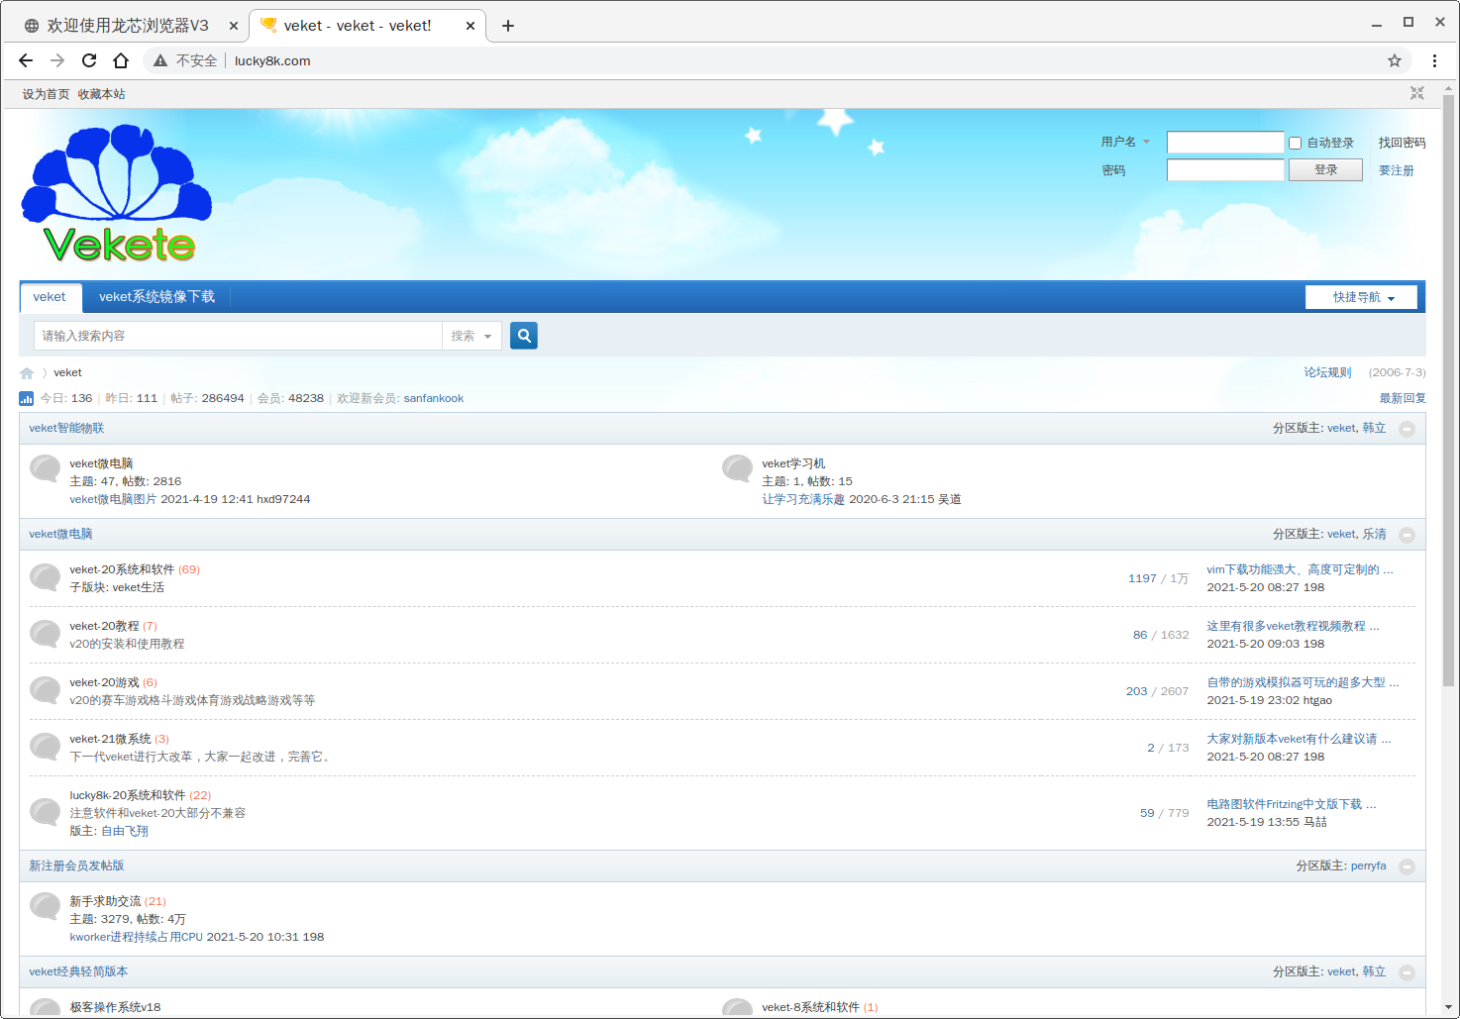Click forum icon beside veket-20教程
Viewport: 1460px width, 1019px height.
46,633
